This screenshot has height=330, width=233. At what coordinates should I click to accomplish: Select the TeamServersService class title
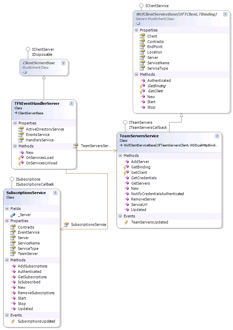coord(139,136)
